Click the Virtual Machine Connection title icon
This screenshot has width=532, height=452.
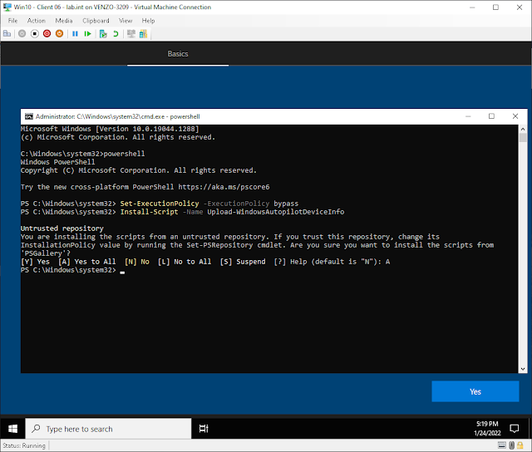[7, 7]
